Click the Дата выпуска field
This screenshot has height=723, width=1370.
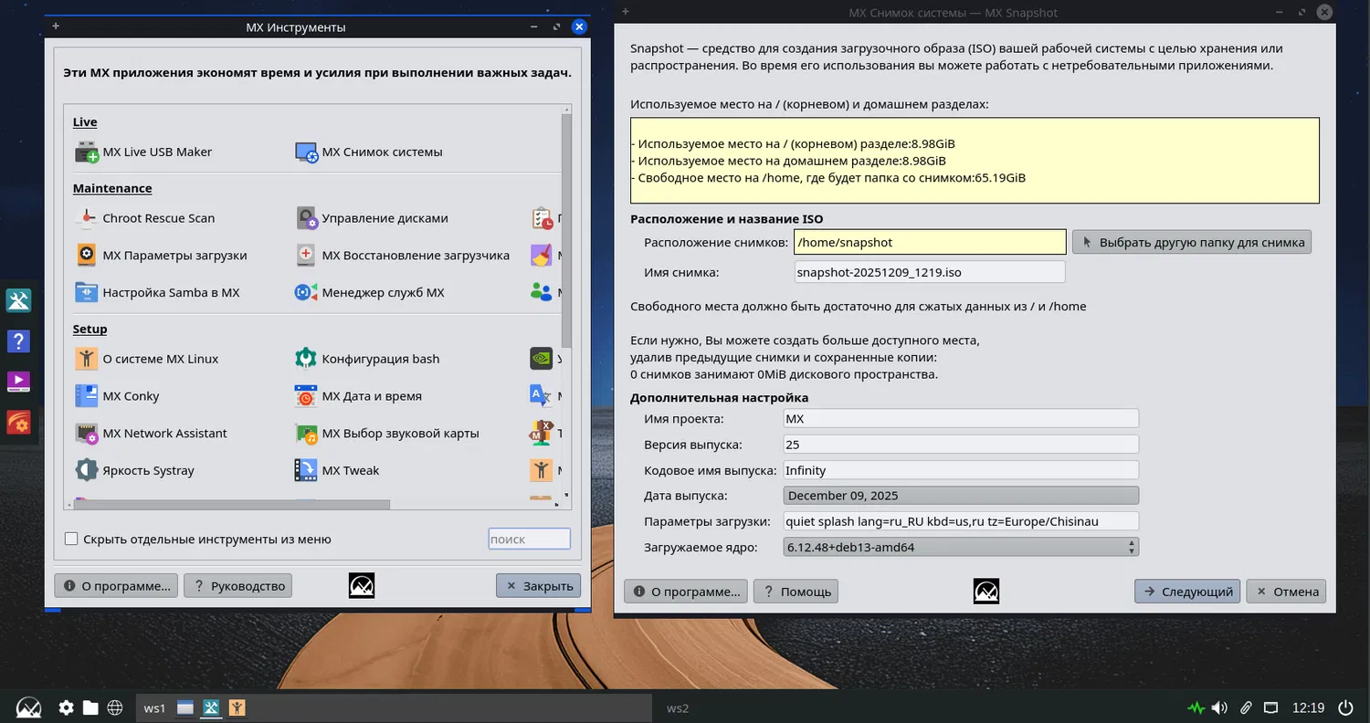click(x=961, y=496)
